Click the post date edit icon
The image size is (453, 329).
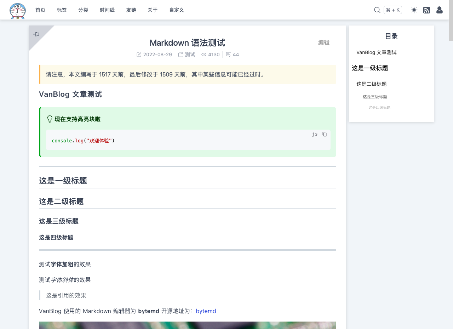point(139,55)
